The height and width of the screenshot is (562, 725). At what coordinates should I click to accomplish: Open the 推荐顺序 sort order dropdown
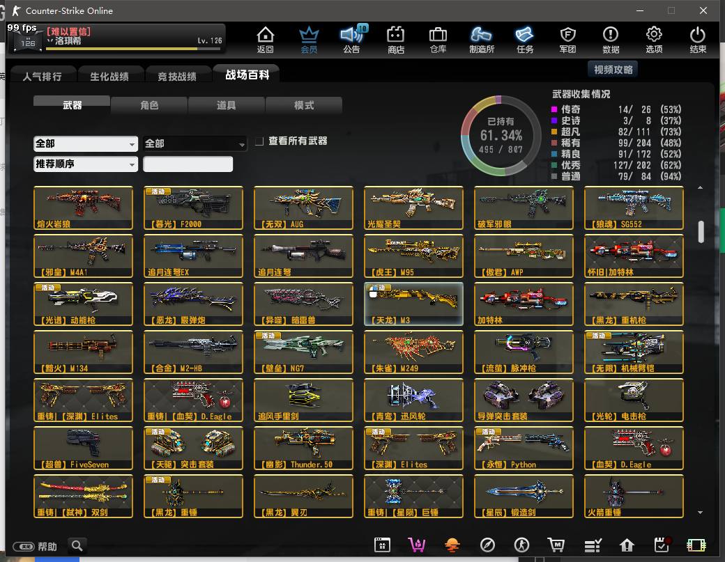(x=86, y=164)
